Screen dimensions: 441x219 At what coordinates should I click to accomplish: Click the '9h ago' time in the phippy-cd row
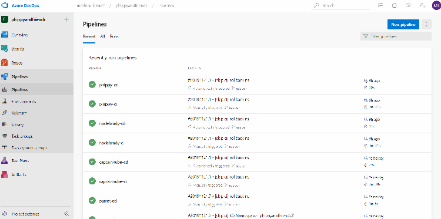[x=374, y=81]
